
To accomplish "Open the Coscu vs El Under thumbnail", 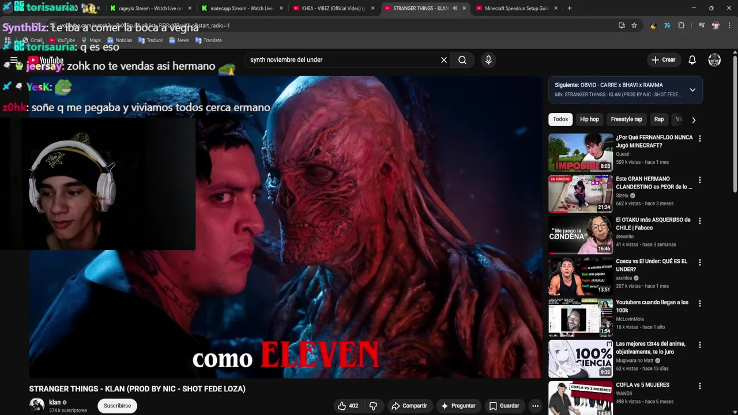I will tap(581, 277).
